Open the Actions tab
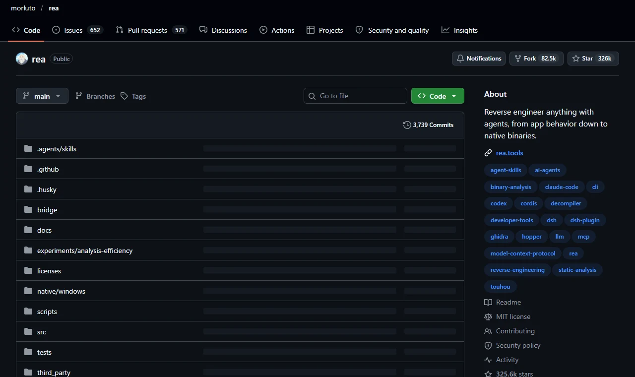Image resolution: width=635 pixels, height=377 pixels. tap(277, 30)
